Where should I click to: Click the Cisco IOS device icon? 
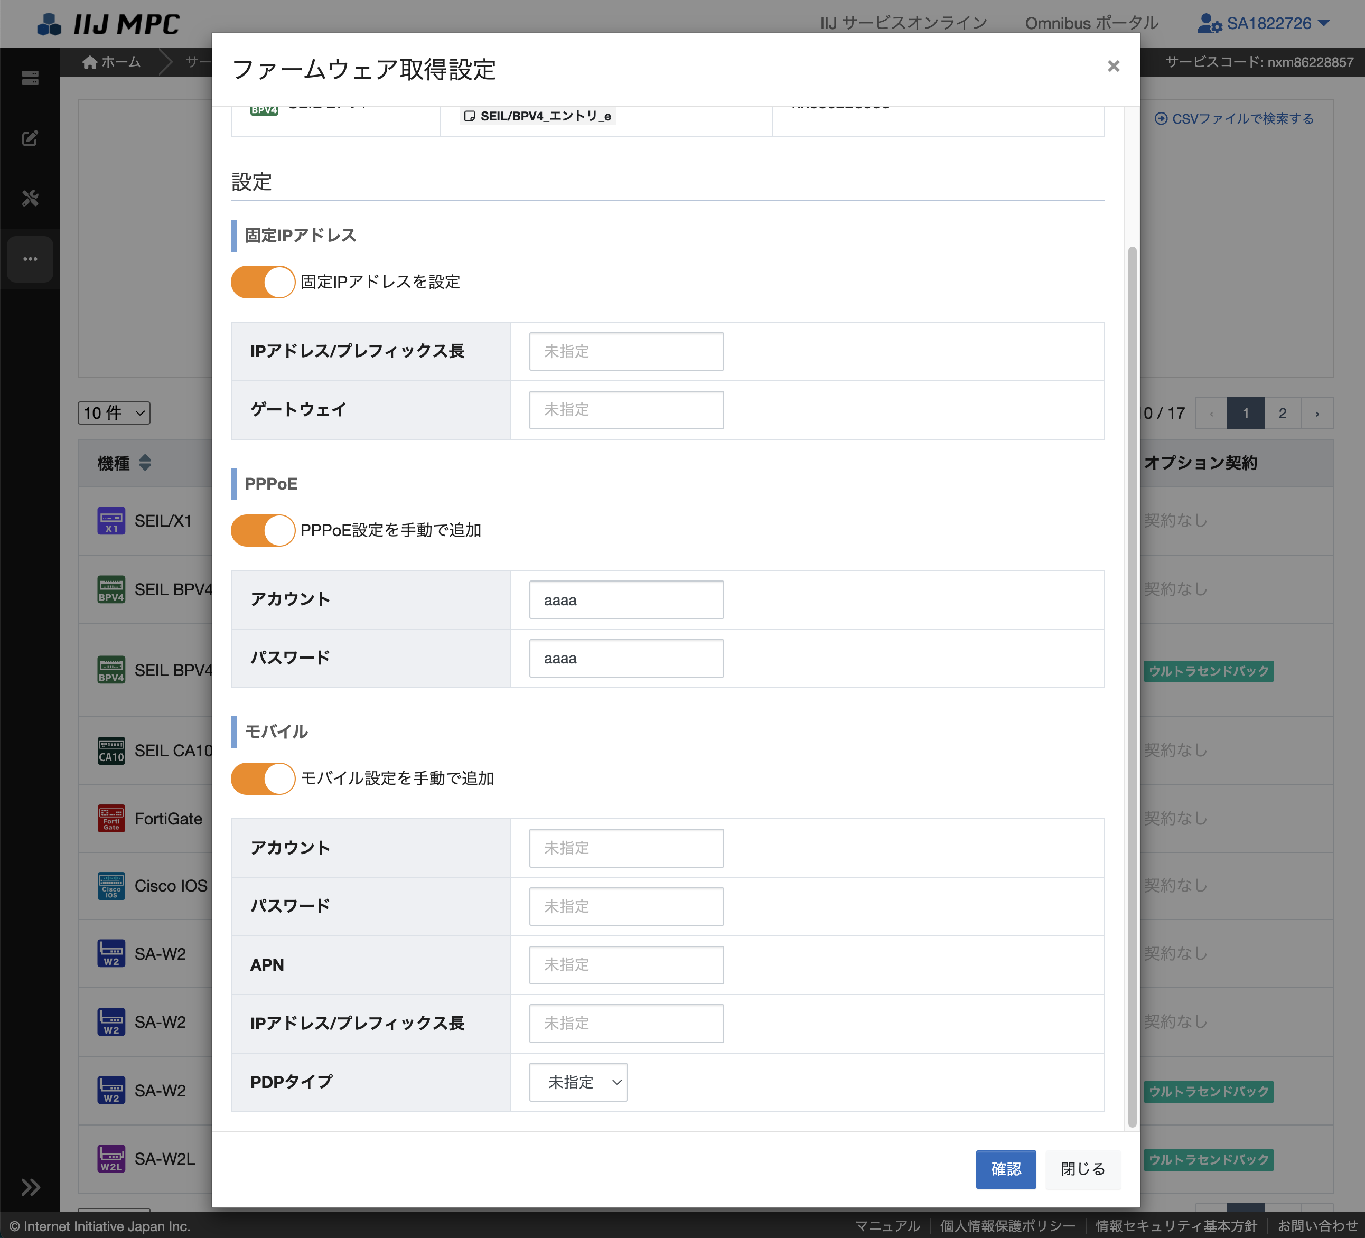[x=111, y=885]
